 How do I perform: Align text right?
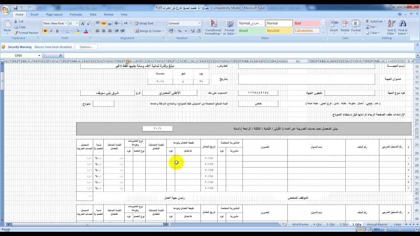pos(110,31)
